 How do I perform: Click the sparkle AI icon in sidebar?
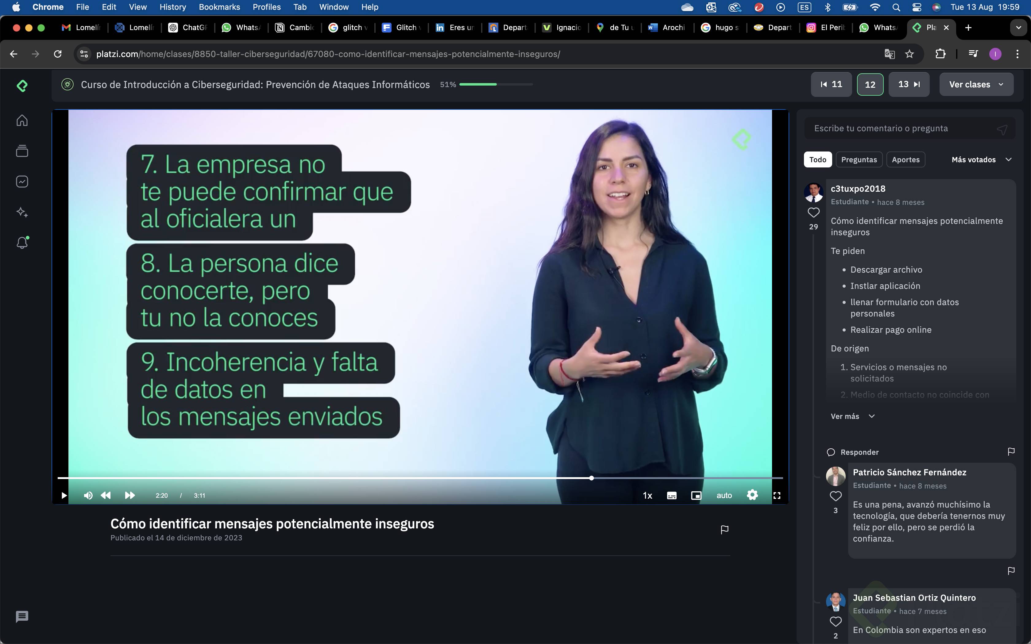(22, 212)
